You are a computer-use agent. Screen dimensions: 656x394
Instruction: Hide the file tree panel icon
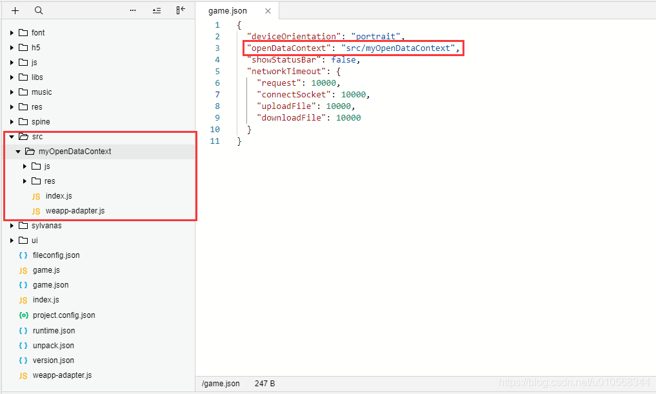181,10
